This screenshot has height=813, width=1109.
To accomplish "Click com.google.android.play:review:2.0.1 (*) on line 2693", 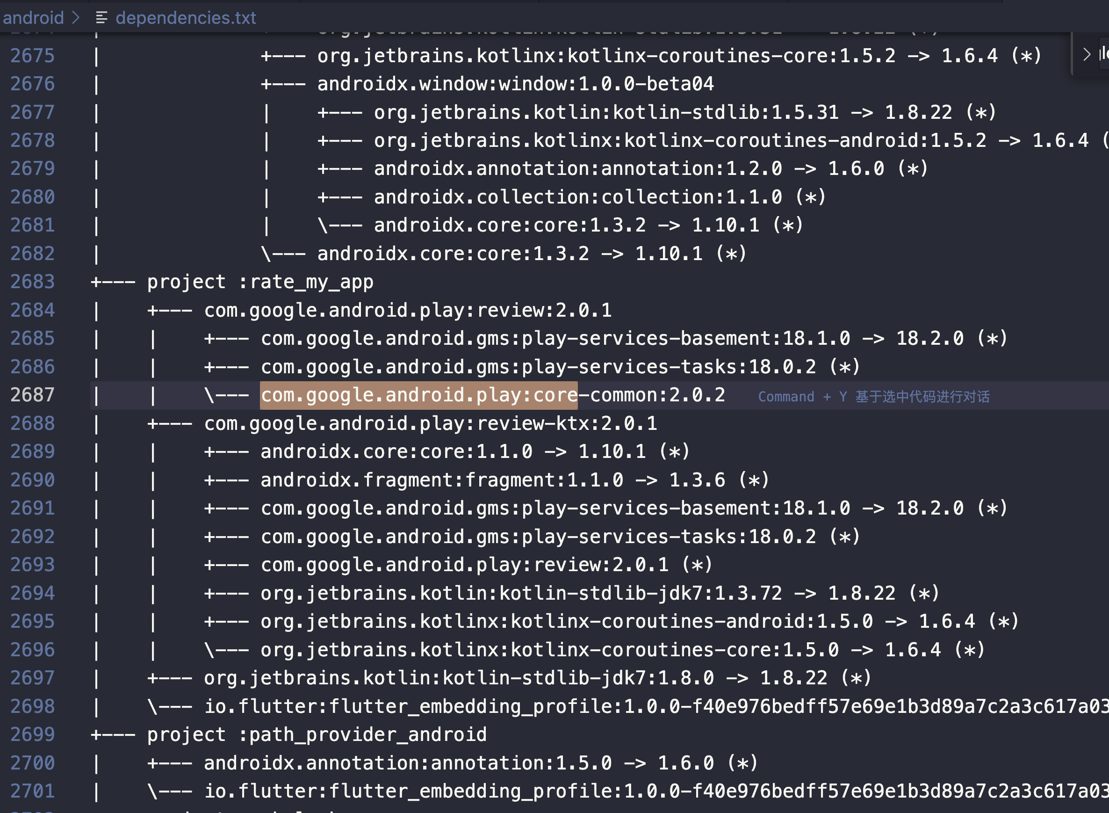I will [x=486, y=565].
